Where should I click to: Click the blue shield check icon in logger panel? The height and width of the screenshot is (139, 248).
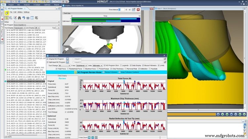245,128
